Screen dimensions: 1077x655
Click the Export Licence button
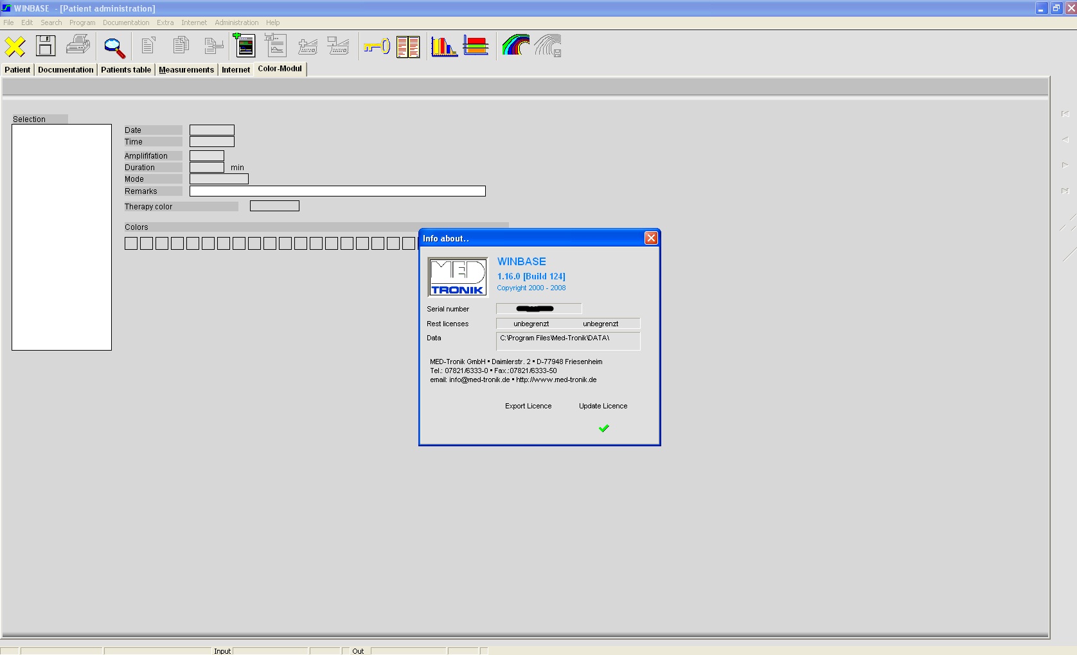click(528, 406)
